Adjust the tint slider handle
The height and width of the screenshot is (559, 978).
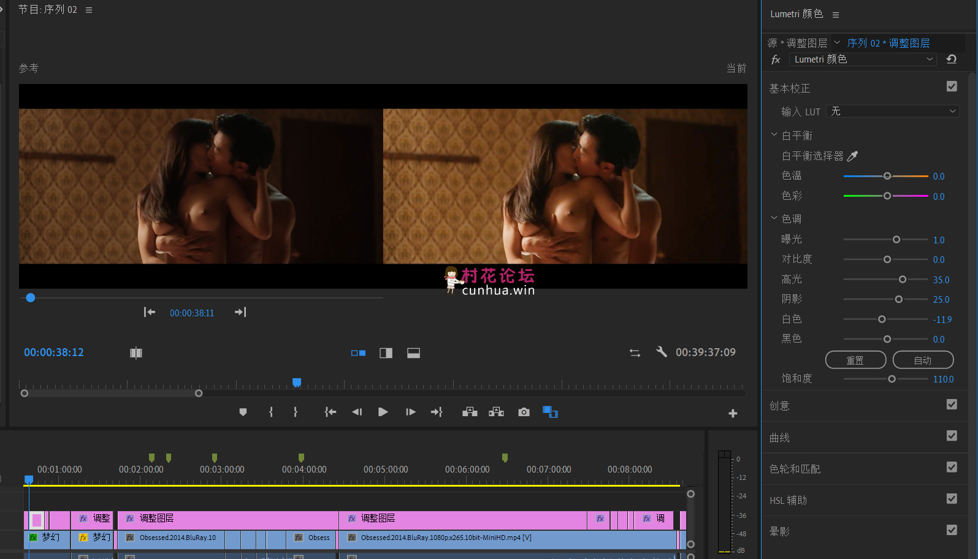coord(887,196)
